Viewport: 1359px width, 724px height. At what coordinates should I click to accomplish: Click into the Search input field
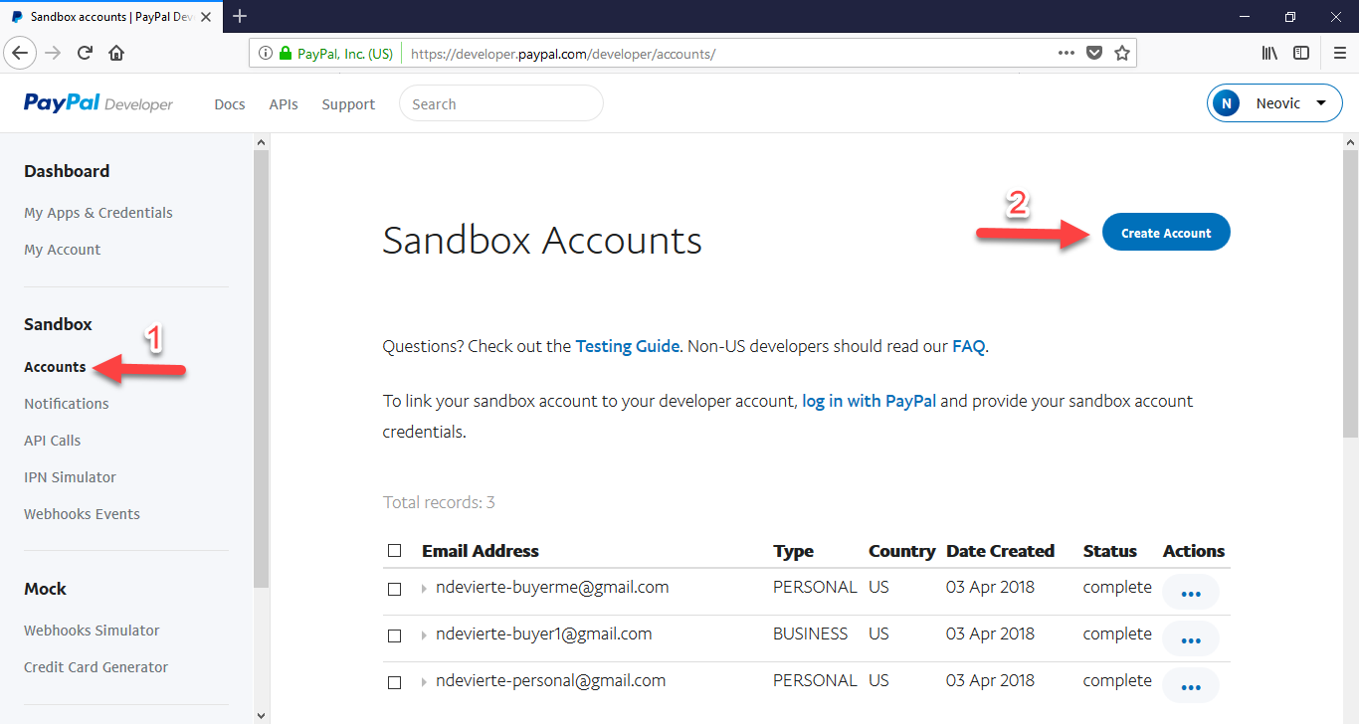(x=500, y=103)
